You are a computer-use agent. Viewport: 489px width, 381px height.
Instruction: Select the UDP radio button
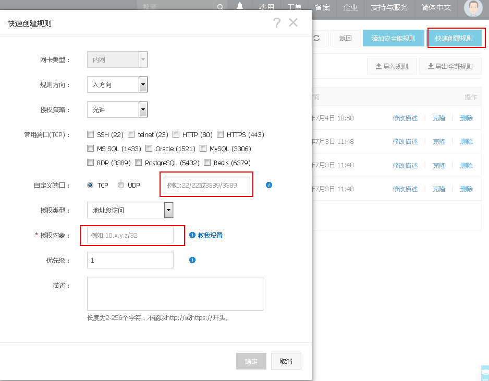[121, 185]
